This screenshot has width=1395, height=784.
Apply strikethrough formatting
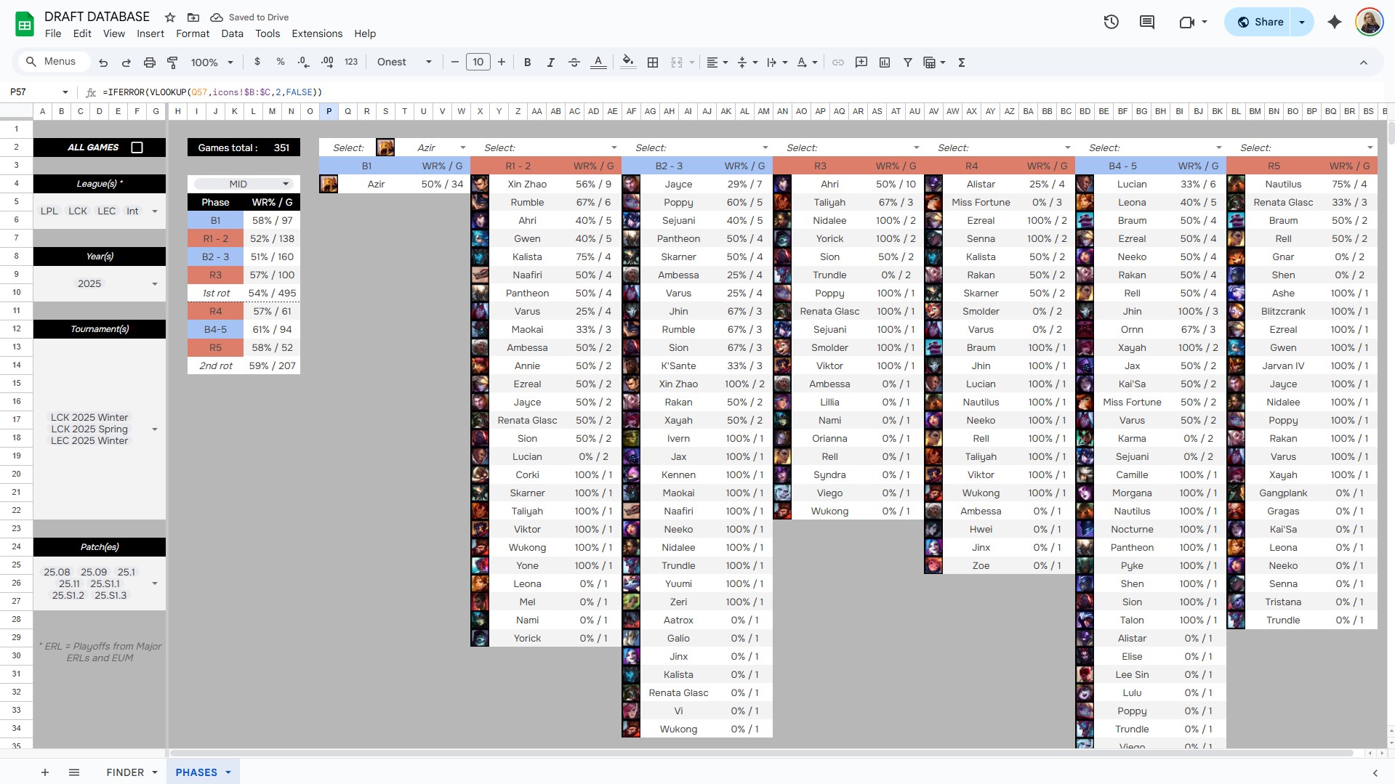coord(574,62)
